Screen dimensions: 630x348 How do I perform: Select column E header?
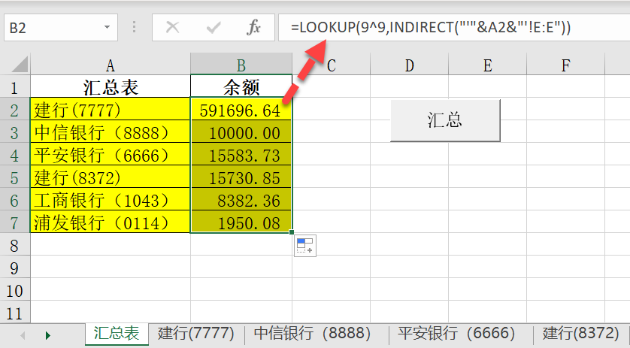point(487,65)
